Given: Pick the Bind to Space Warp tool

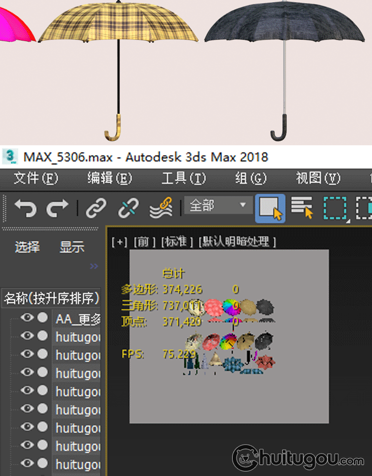Looking at the screenshot, I should [x=161, y=208].
